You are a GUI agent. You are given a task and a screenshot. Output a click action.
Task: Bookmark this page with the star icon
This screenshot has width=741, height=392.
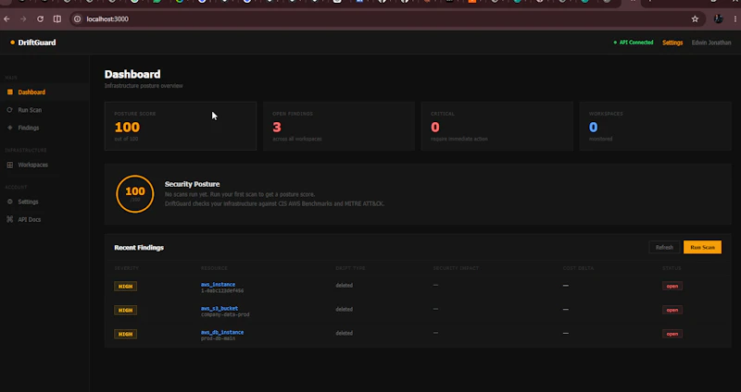tap(695, 18)
